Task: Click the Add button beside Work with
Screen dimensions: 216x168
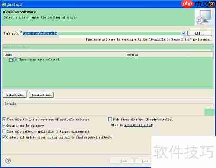Action: (x=200, y=33)
